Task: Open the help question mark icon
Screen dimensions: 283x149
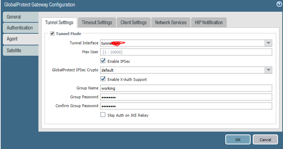Action: coord(279,4)
